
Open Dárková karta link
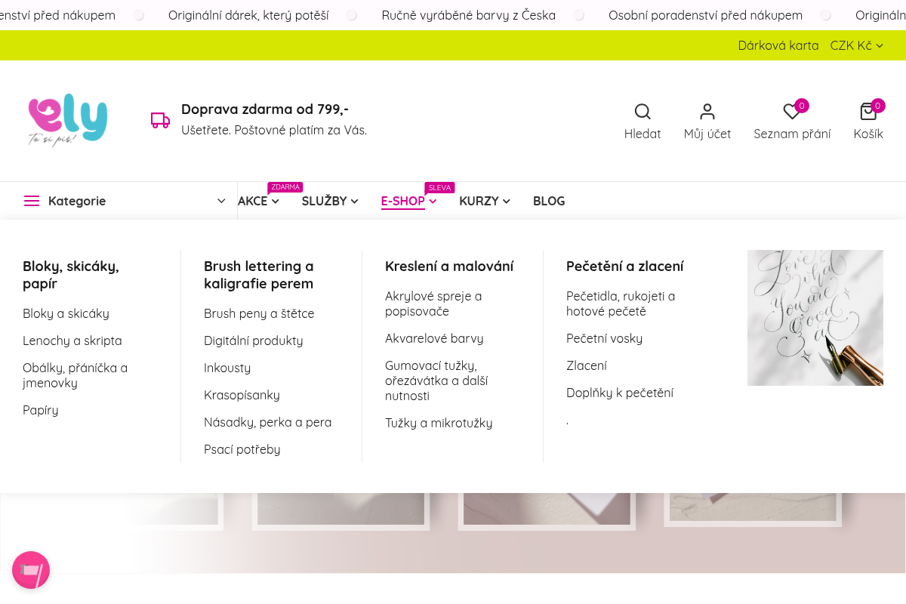click(x=778, y=45)
